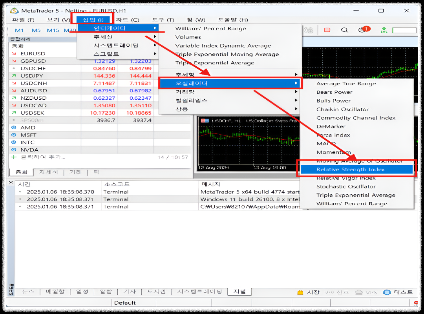Click the green LVL icon in toolbar

(x=384, y=30)
